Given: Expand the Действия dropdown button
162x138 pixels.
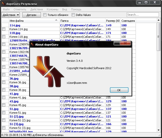Looking at the screenshot, I should [11, 15].
